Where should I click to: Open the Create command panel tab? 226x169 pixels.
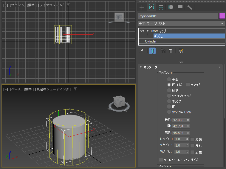[x=142, y=7]
